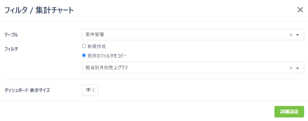Expand the テーブル dropdown arrow
This screenshot has width=308, height=121.
297,35
